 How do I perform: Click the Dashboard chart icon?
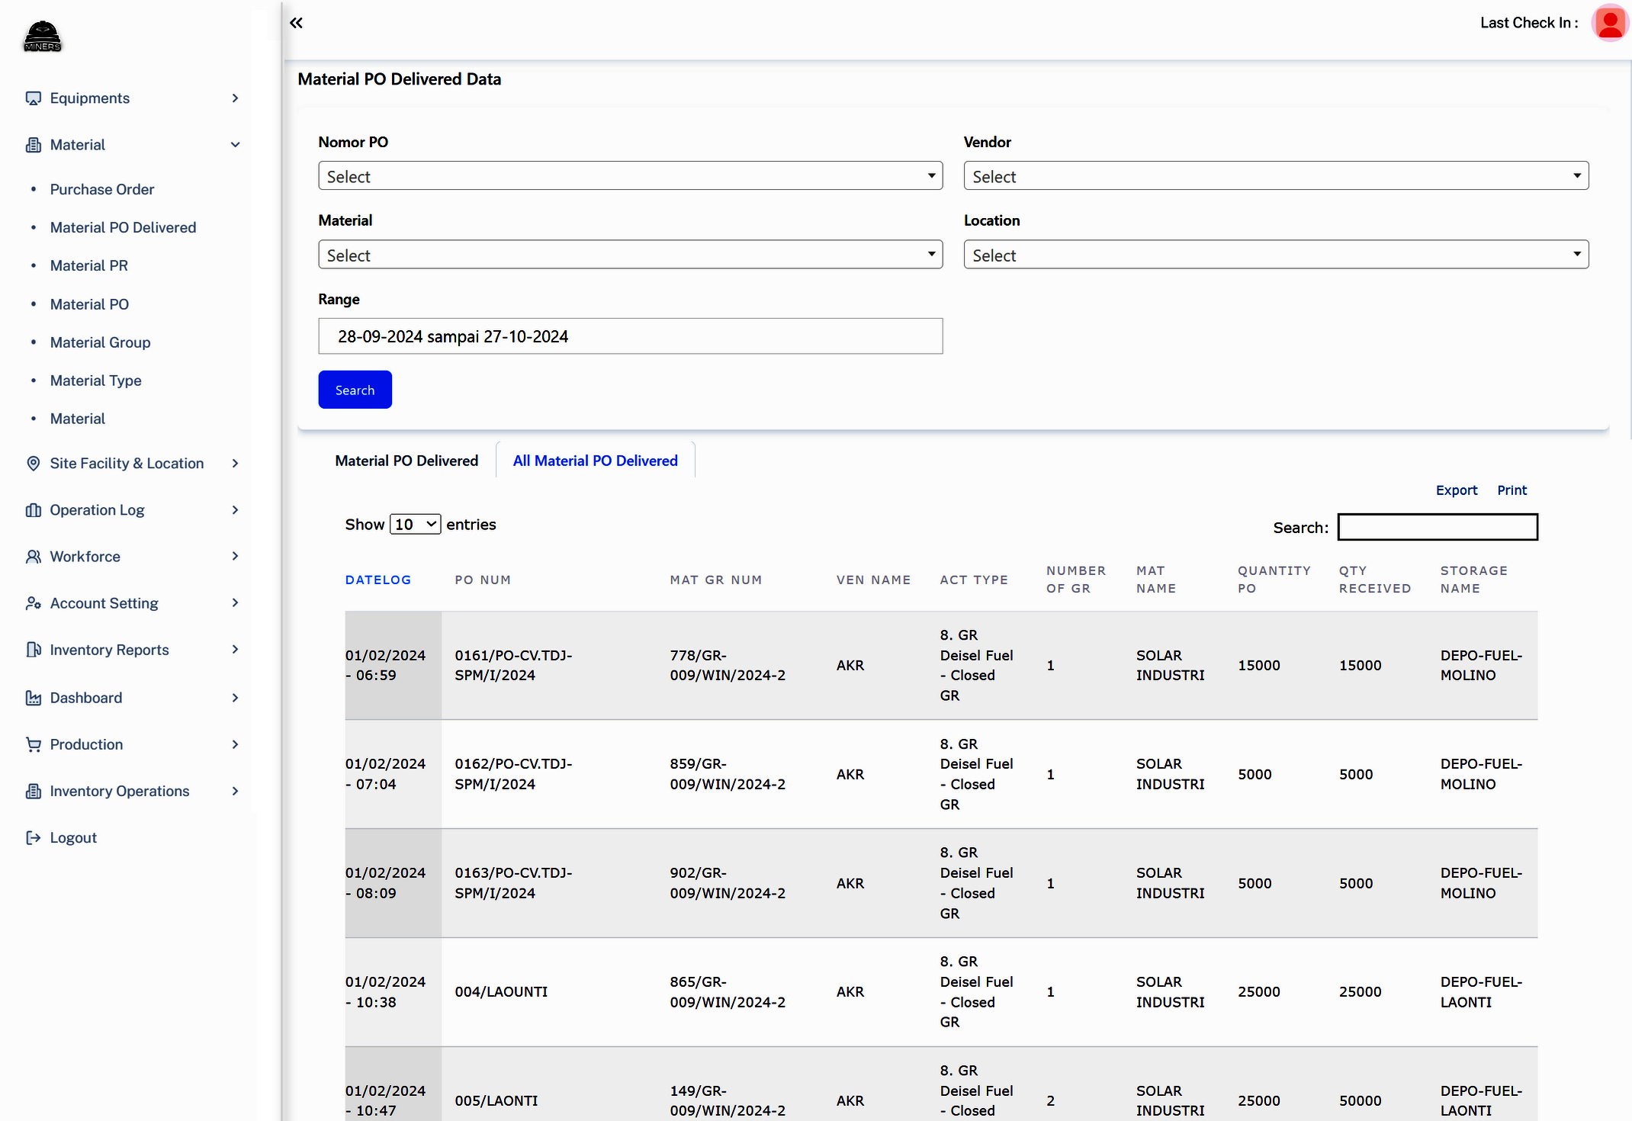(33, 698)
